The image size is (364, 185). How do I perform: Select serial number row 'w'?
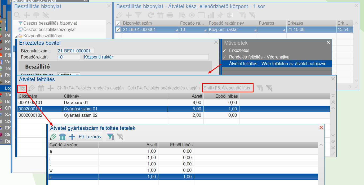pyautogui.click(x=183, y=170)
